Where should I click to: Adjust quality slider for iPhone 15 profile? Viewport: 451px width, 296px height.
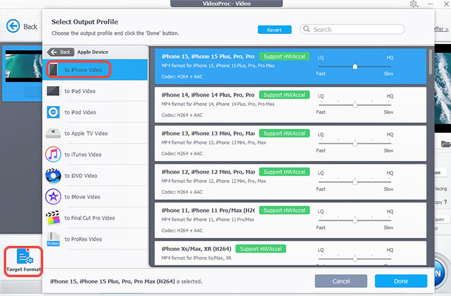[355, 66]
